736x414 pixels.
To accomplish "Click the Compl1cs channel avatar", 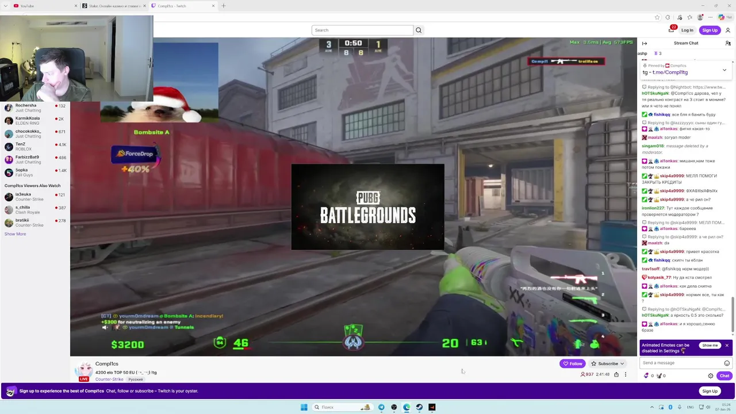I will tap(84, 370).
